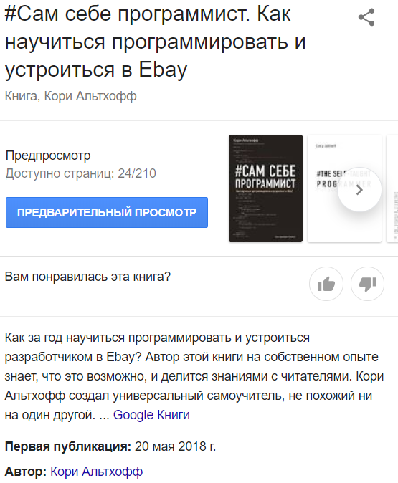Open the ПРЕДВАРИТЕЛЬНЫЙ ПРОСМОТР button
Screen dimensions: 398x483
tap(107, 213)
